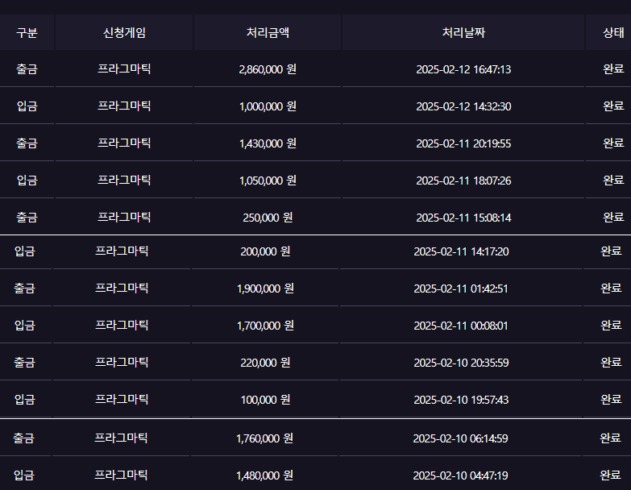Image resolution: width=631 pixels, height=490 pixels.
Task: Select the 1,050,000 원 amount cell
Action: pos(268,181)
